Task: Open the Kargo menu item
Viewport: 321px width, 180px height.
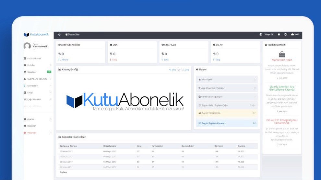Action: (30, 93)
